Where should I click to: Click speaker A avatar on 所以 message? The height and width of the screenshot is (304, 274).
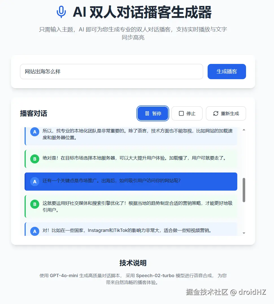coord(35,132)
